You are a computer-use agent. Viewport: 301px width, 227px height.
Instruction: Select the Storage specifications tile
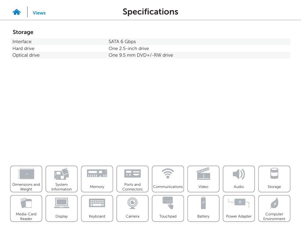pyautogui.click(x=274, y=179)
